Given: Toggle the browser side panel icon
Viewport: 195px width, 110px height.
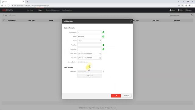Looking at the screenshot, I should click(186, 5).
